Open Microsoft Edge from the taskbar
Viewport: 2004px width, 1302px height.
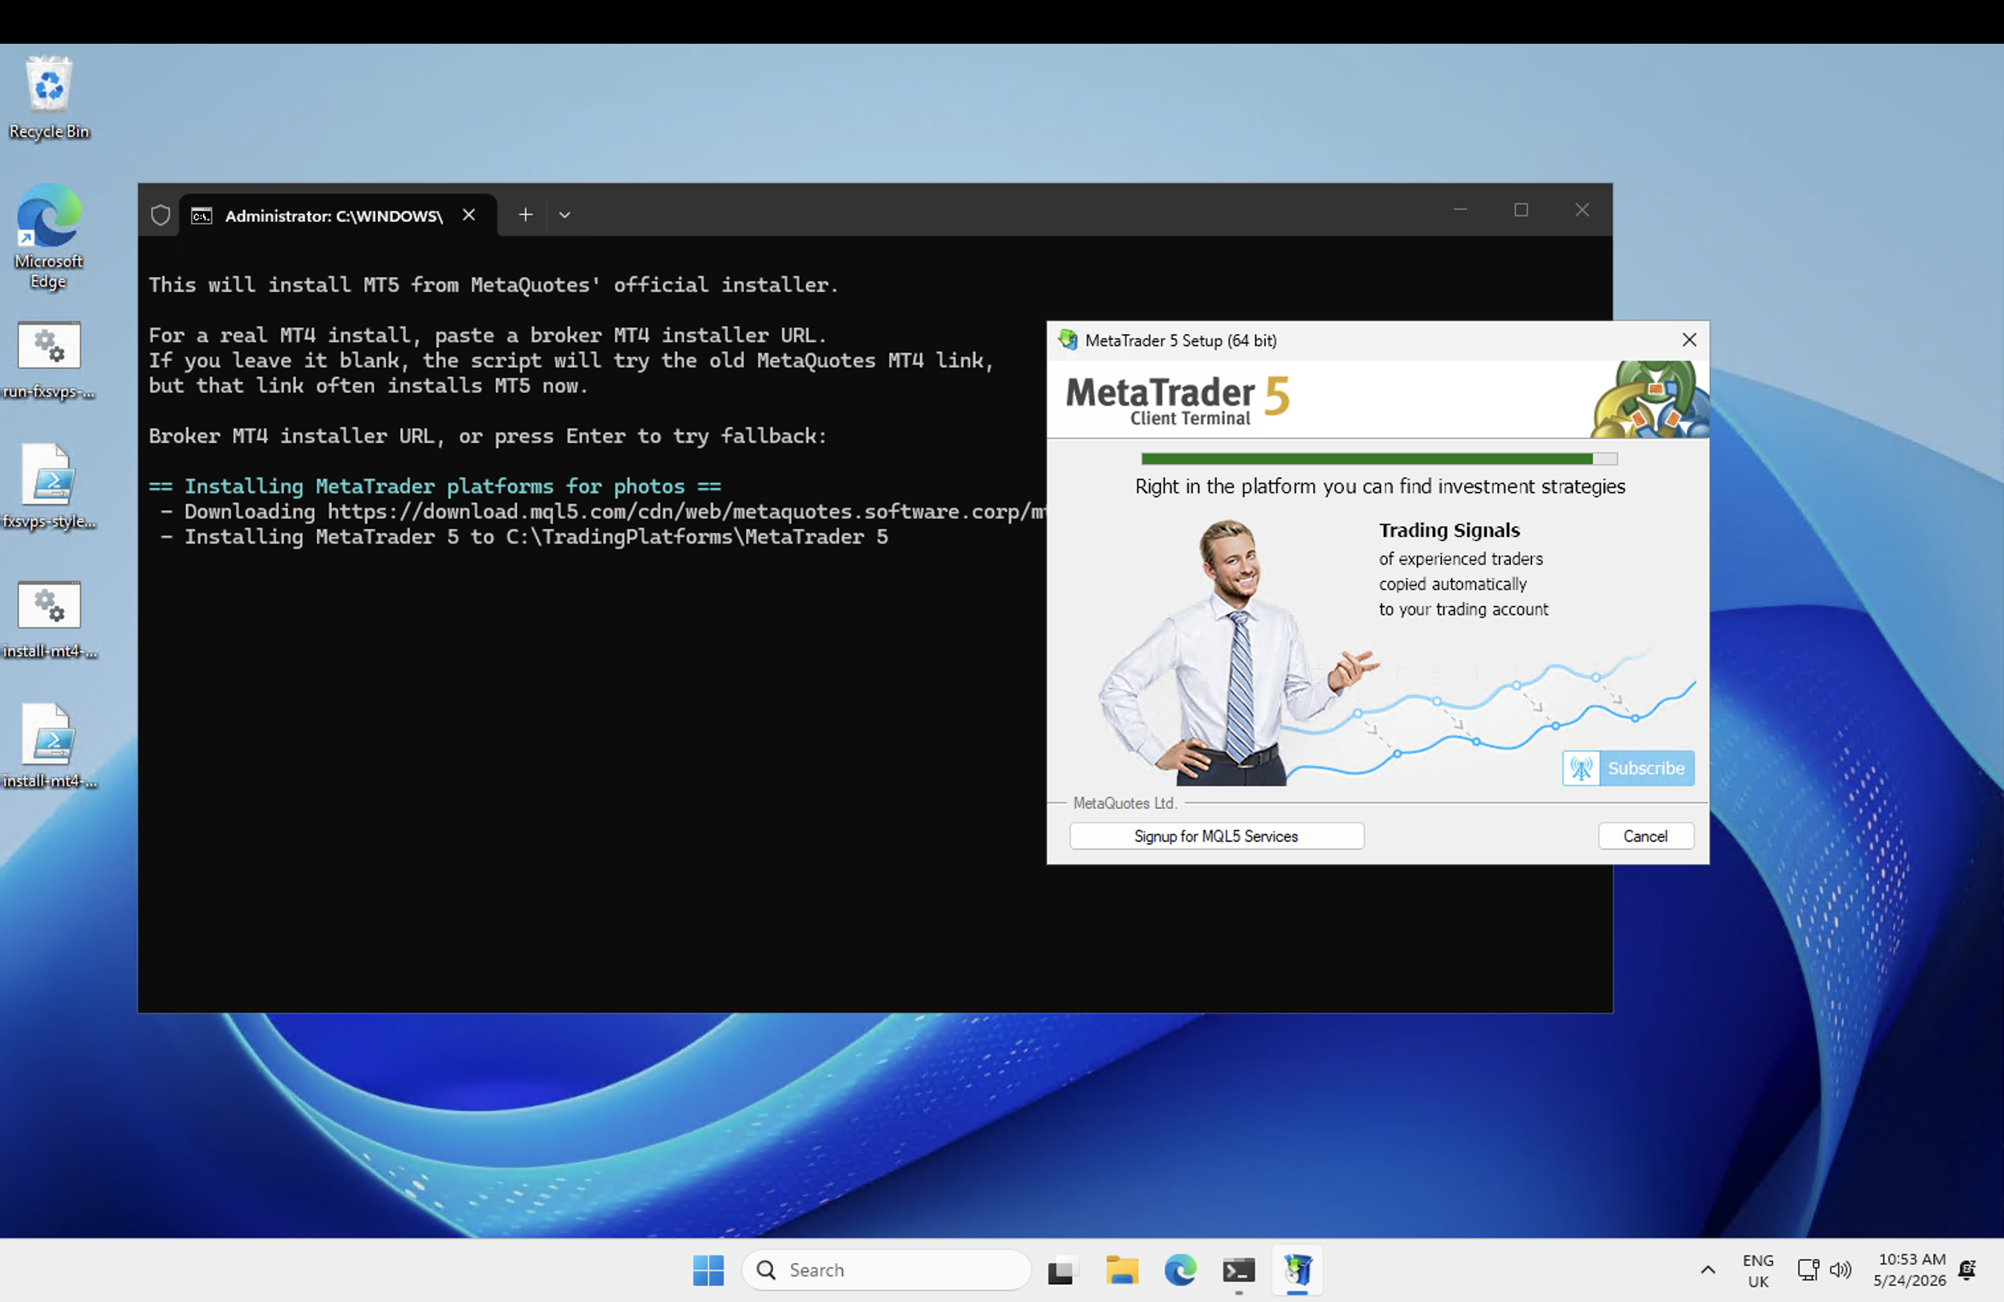1180,1270
